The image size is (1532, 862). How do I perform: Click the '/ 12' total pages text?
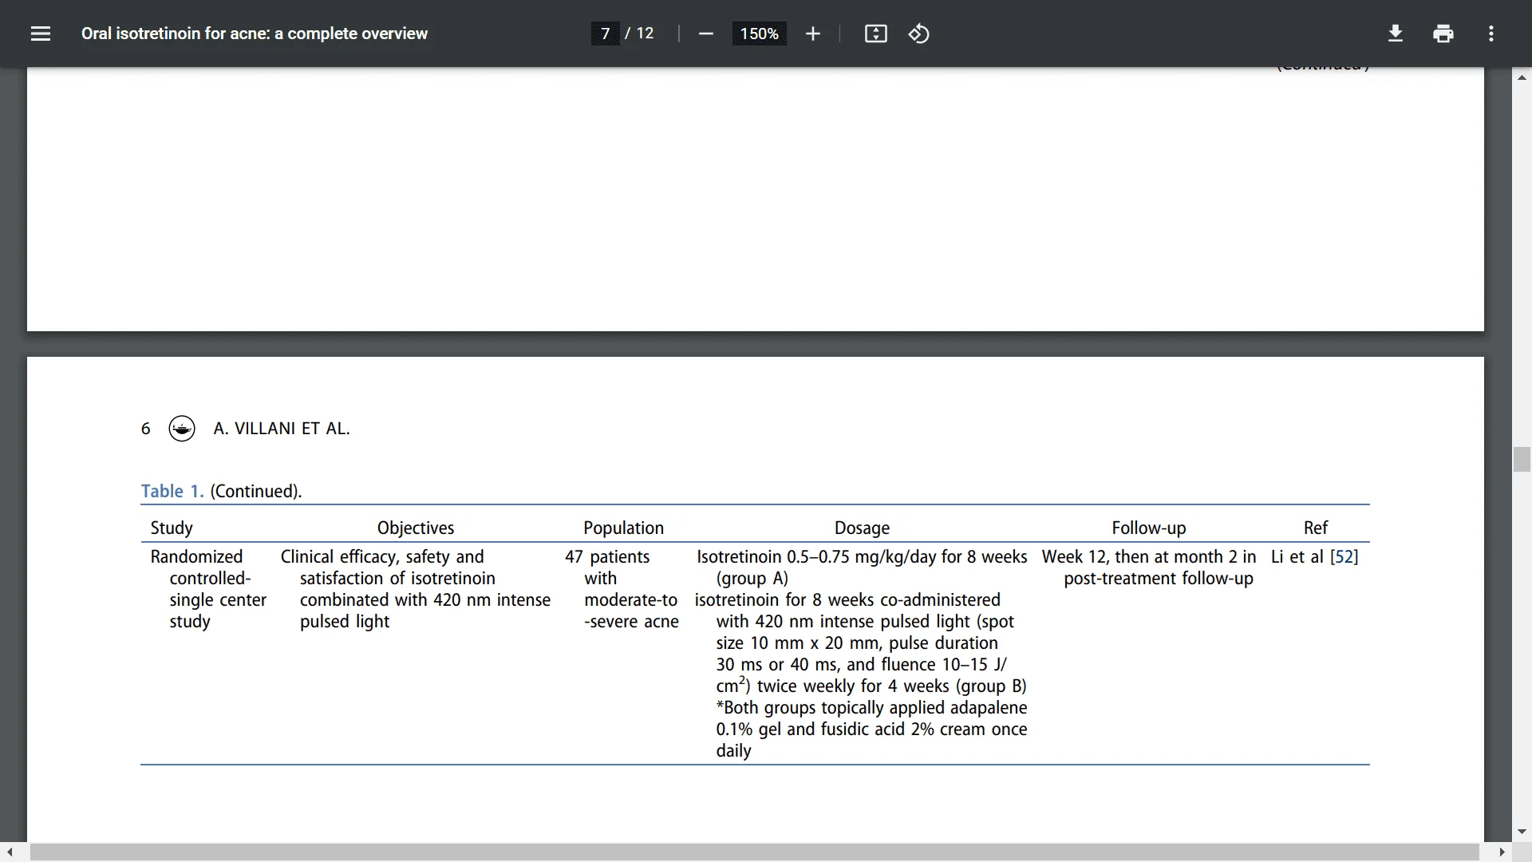point(639,34)
